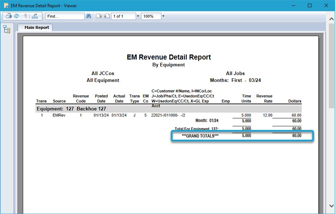
Task: Click the 100% zoom level field
Action: click(x=151, y=16)
